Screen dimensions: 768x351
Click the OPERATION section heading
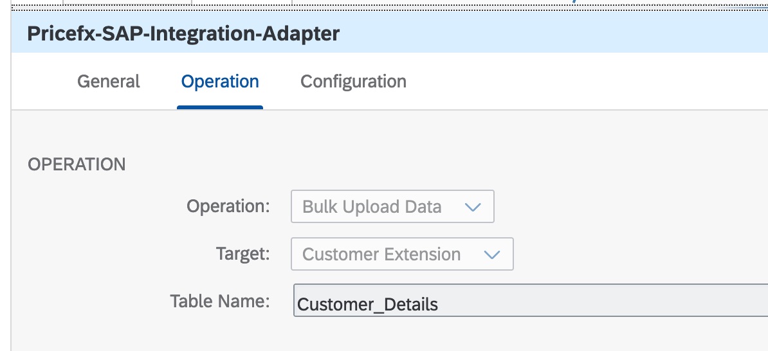click(77, 164)
